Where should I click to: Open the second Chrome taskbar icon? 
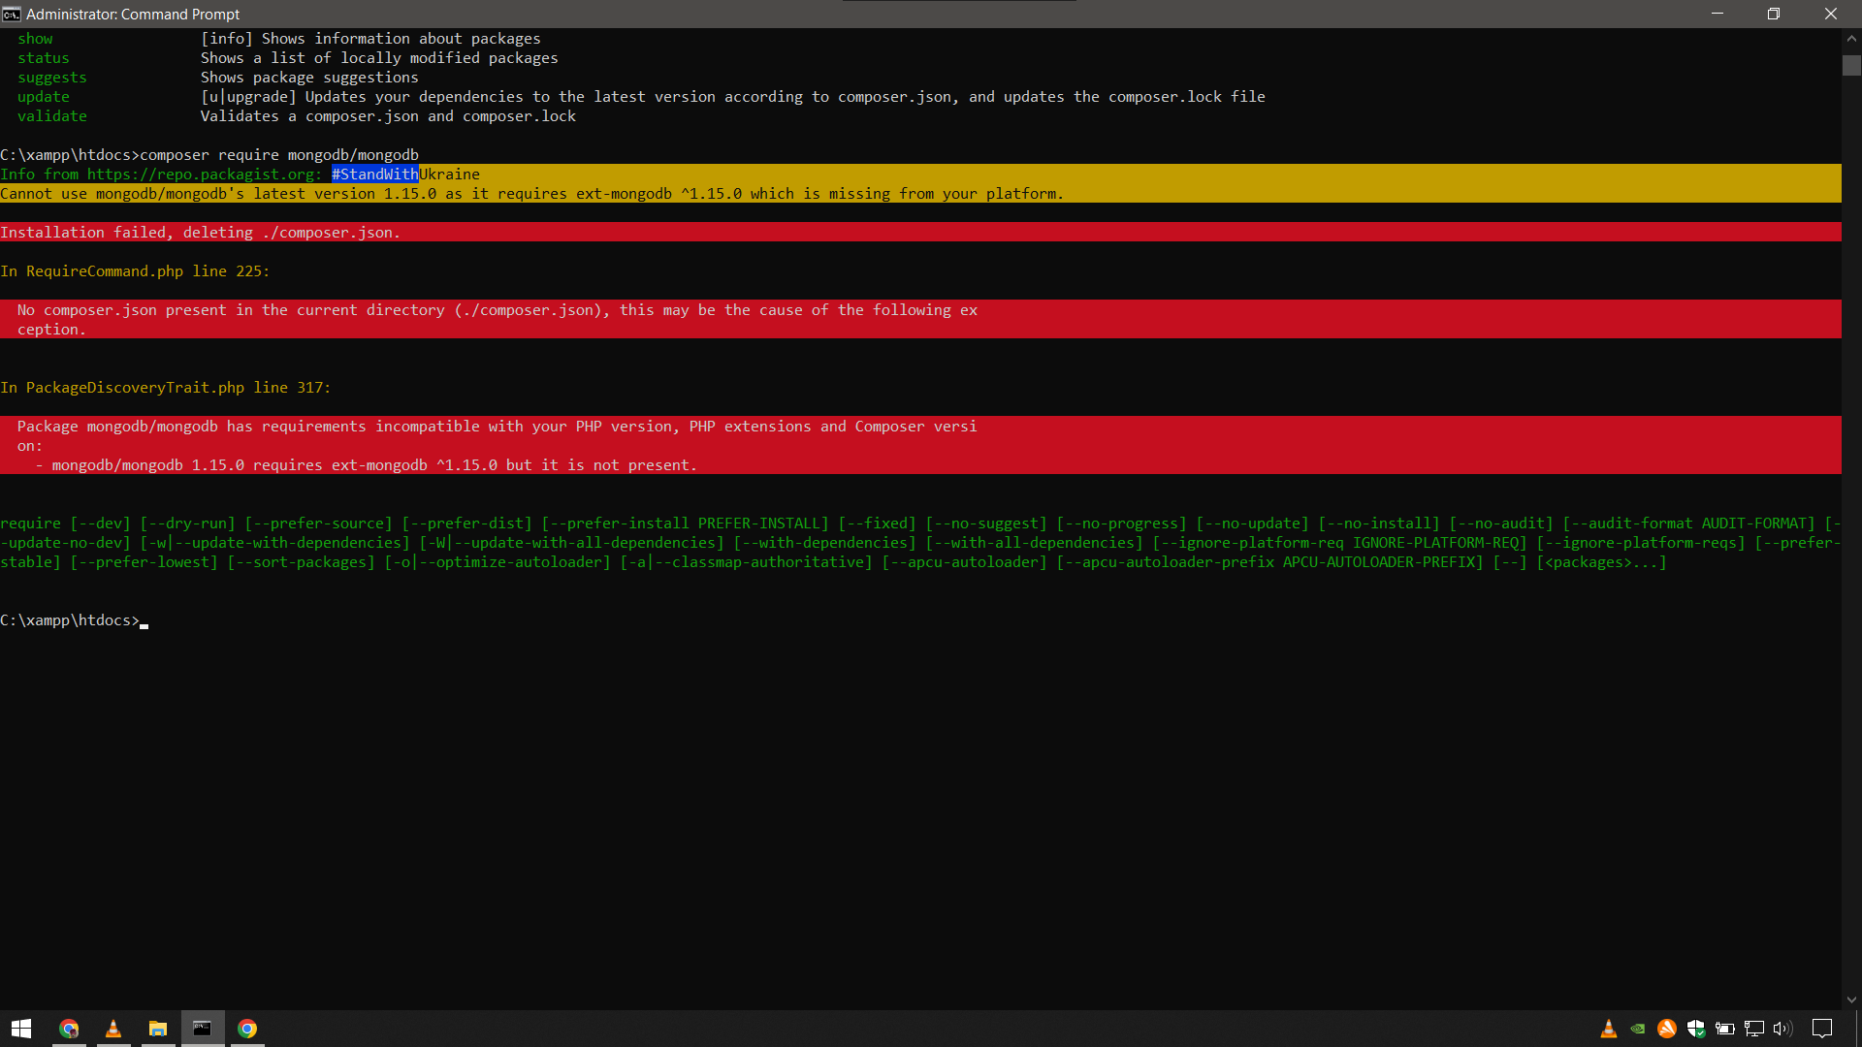coord(247,1029)
